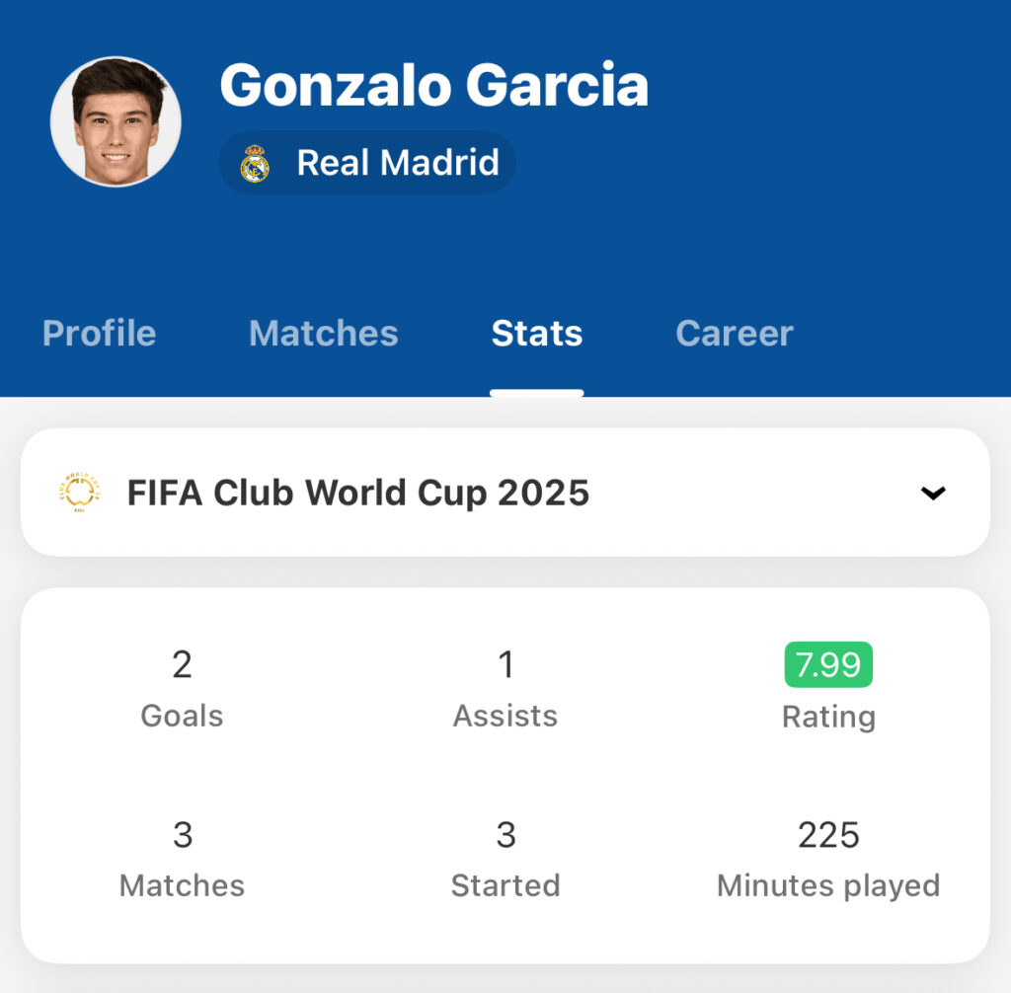
Task: Click the green 7.99 rating badge
Action: pos(828,664)
